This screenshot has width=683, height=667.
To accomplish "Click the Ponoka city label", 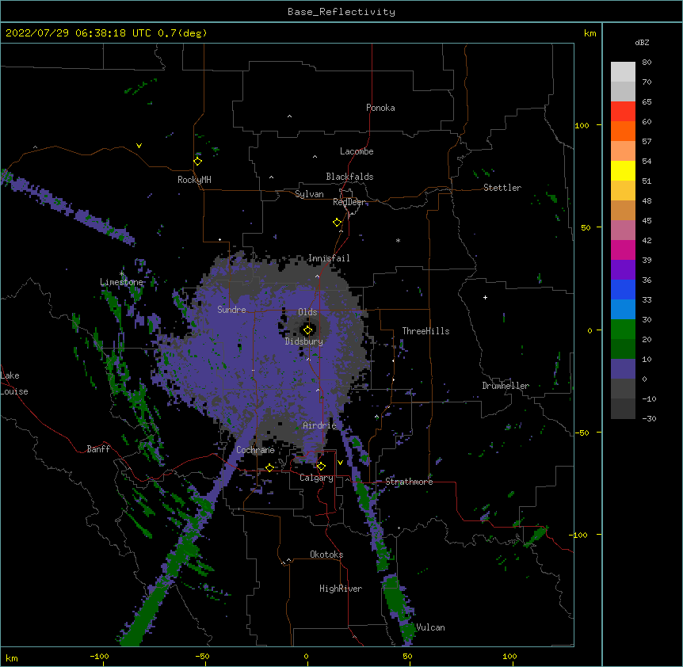I will pyautogui.click(x=380, y=108).
